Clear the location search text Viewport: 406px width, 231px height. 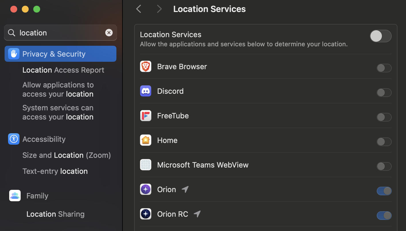[109, 33]
